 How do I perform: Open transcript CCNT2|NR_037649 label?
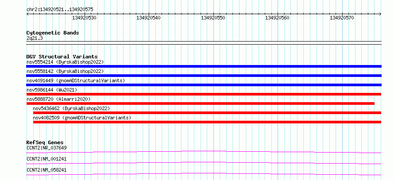click(46, 148)
